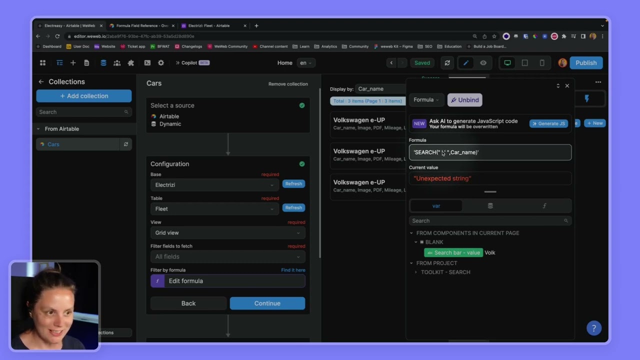Open the pages document icon
This screenshot has height=360, width=640.
(x=86, y=63)
